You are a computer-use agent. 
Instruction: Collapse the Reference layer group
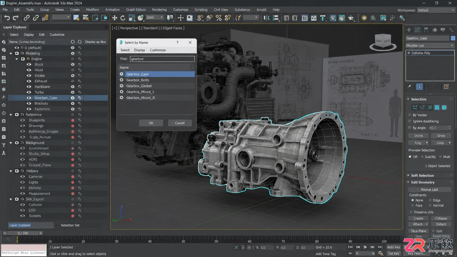11,115
